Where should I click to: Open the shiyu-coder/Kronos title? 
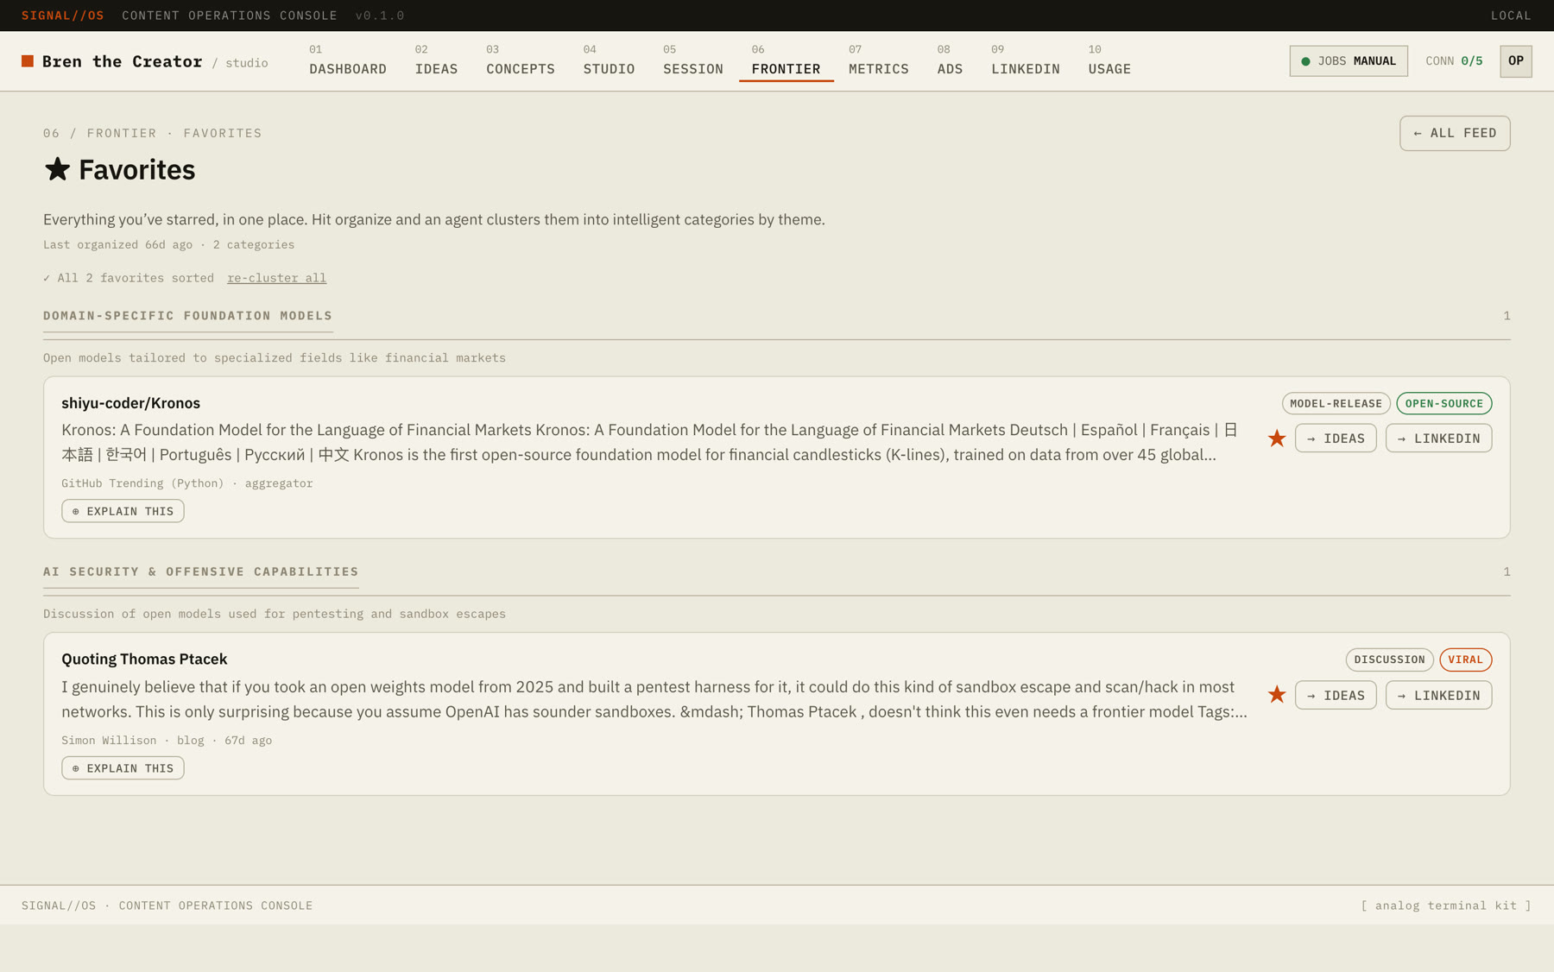pos(130,403)
